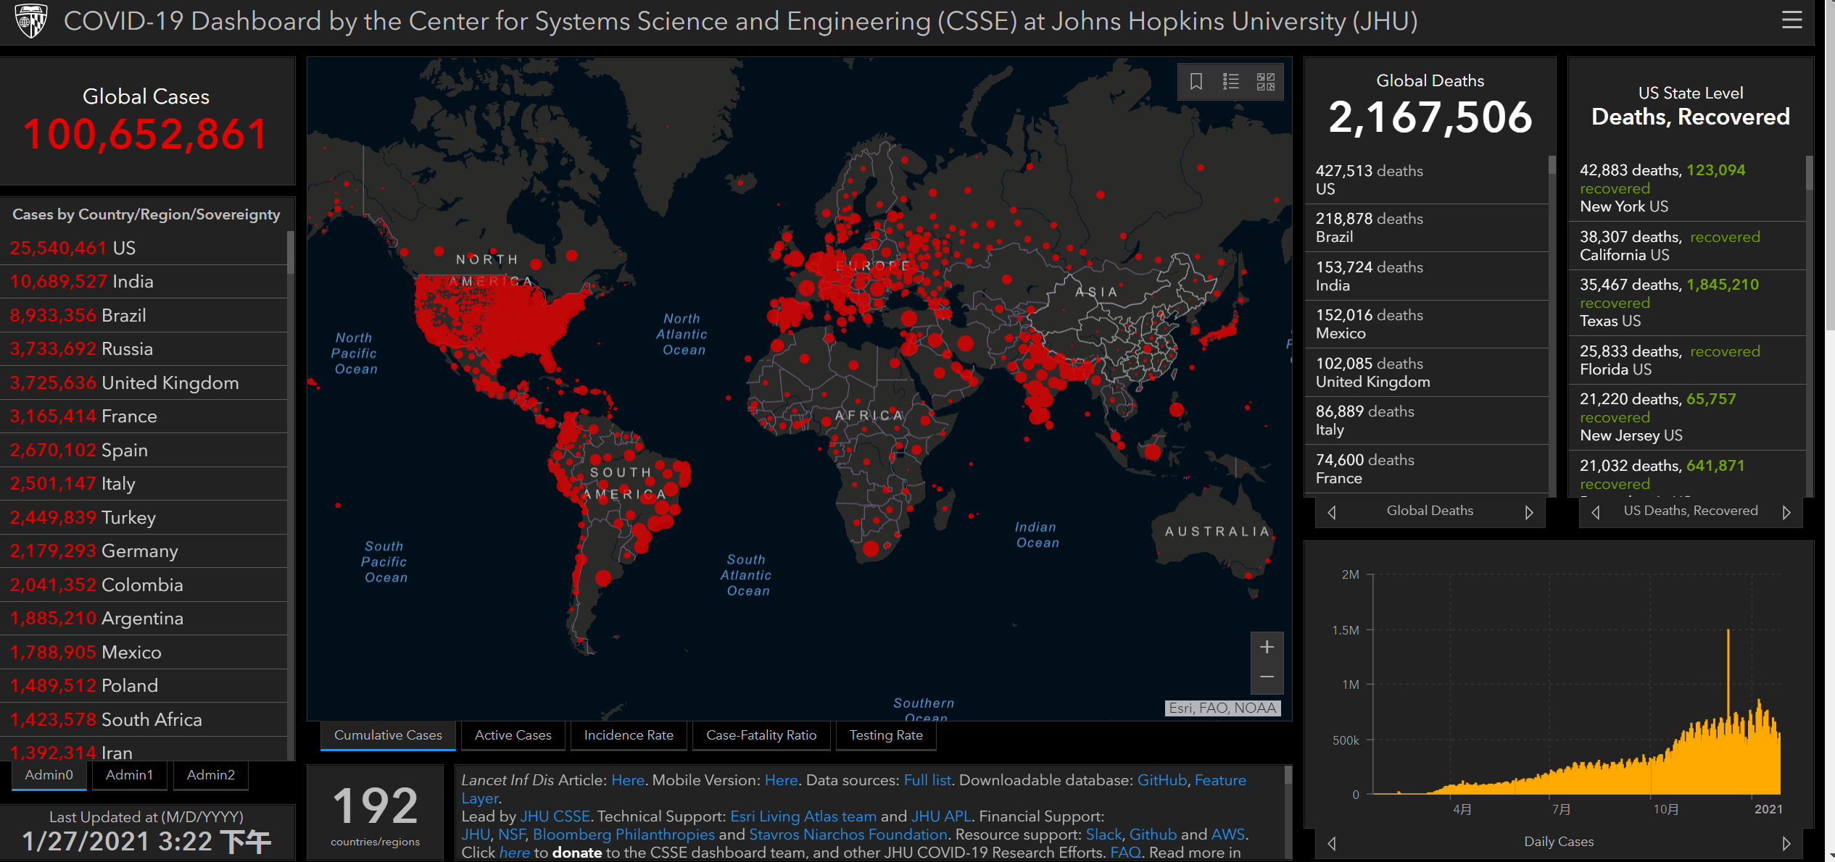Open the Full list data sources link
Viewport: 1835px width, 862px height.
click(927, 780)
